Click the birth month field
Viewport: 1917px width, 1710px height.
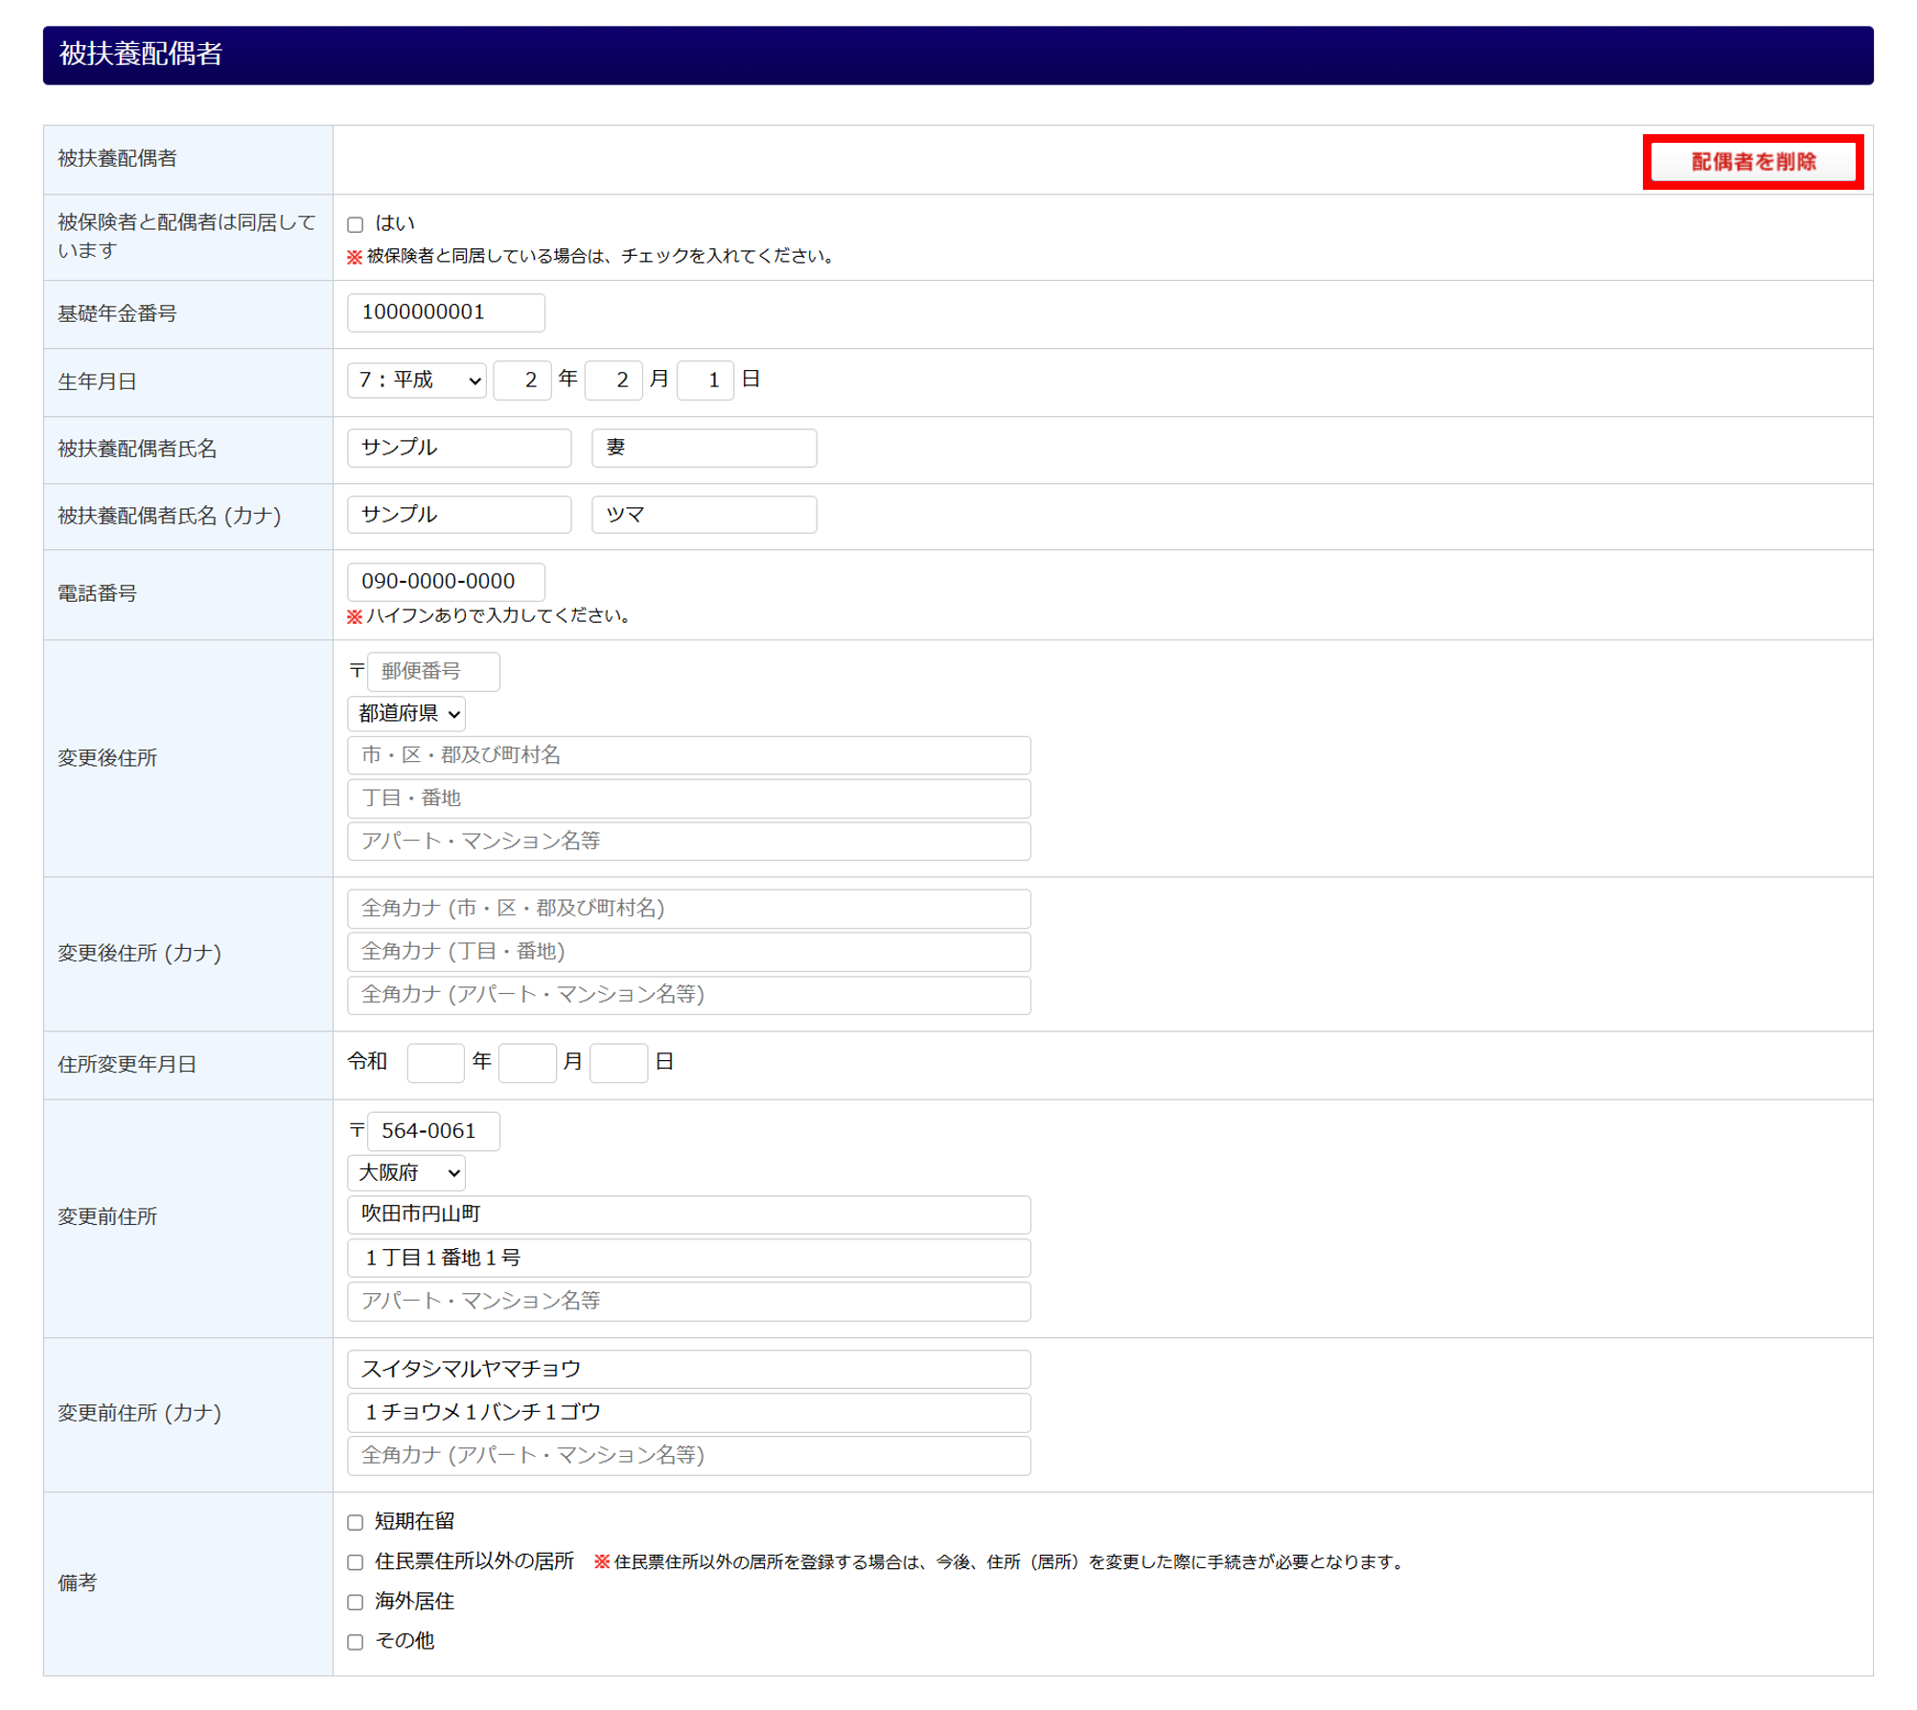(x=613, y=381)
